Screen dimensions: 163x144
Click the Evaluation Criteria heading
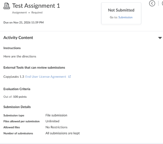[x=17, y=89]
